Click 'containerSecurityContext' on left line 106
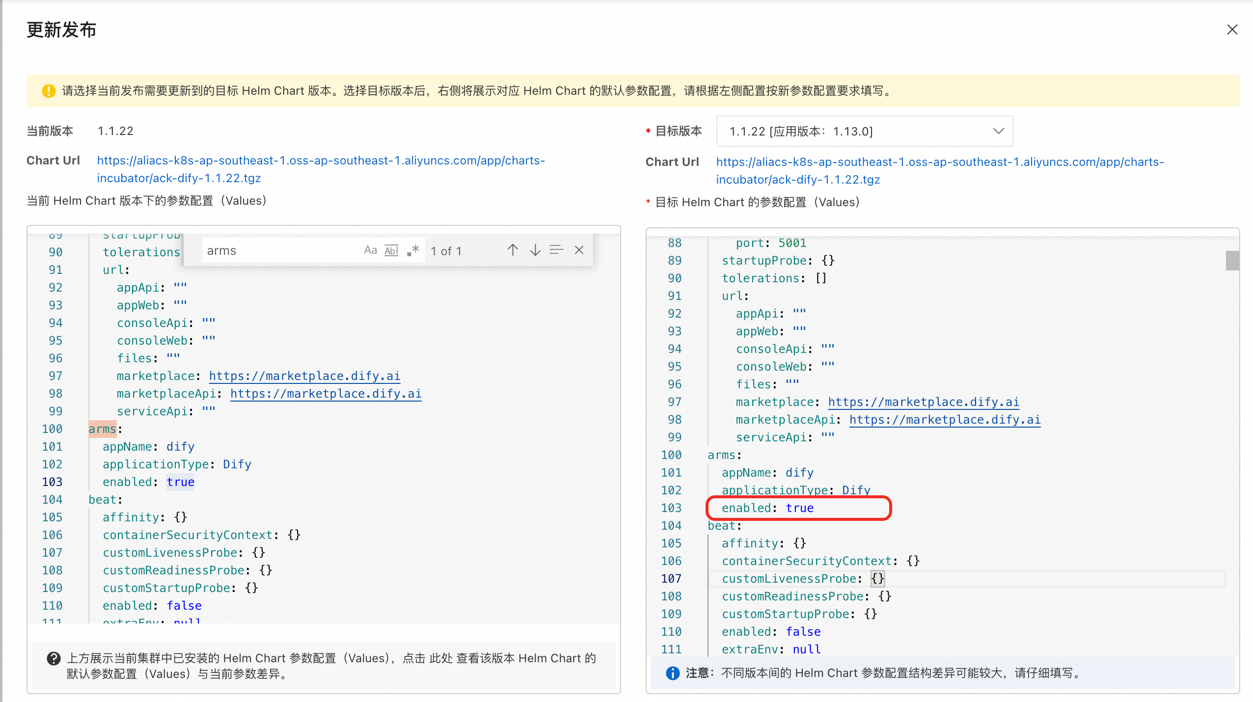The height and width of the screenshot is (702, 1253). tap(187, 535)
